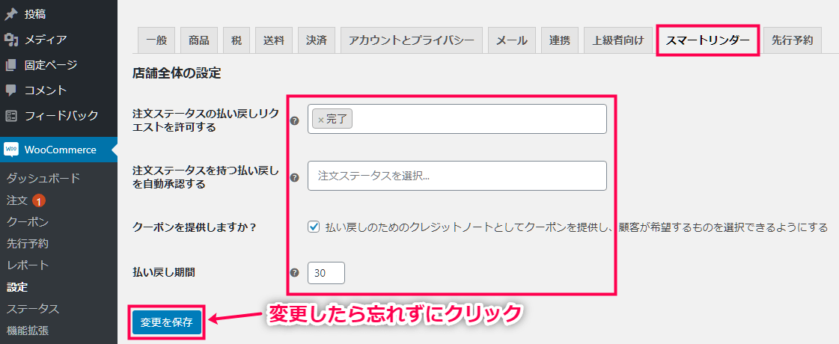Click the 注文ステータスを持つ払い戻しを自動承認する label

point(206,177)
